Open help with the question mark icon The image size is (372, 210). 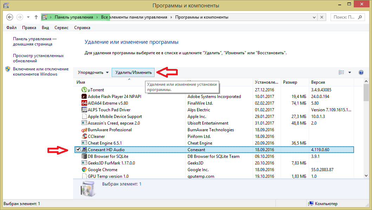(x=361, y=72)
